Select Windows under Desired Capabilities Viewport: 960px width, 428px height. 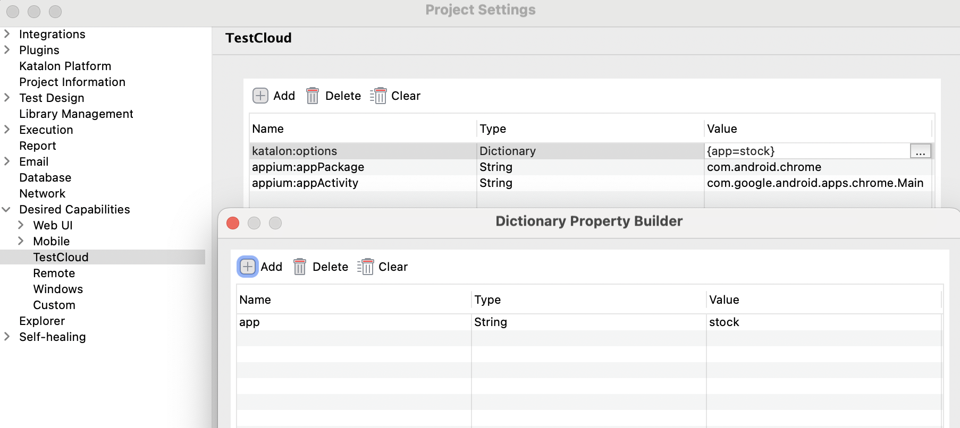(x=58, y=289)
